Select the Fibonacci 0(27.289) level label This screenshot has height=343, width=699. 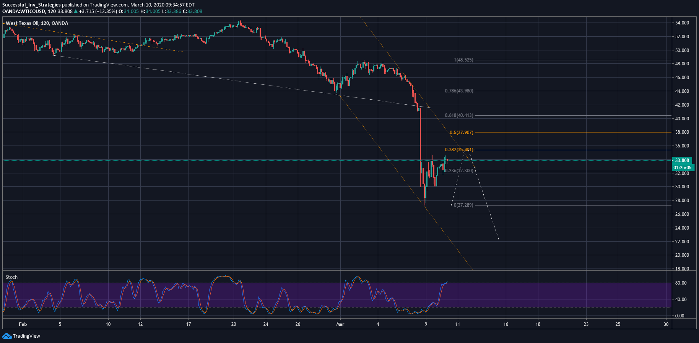coord(463,205)
